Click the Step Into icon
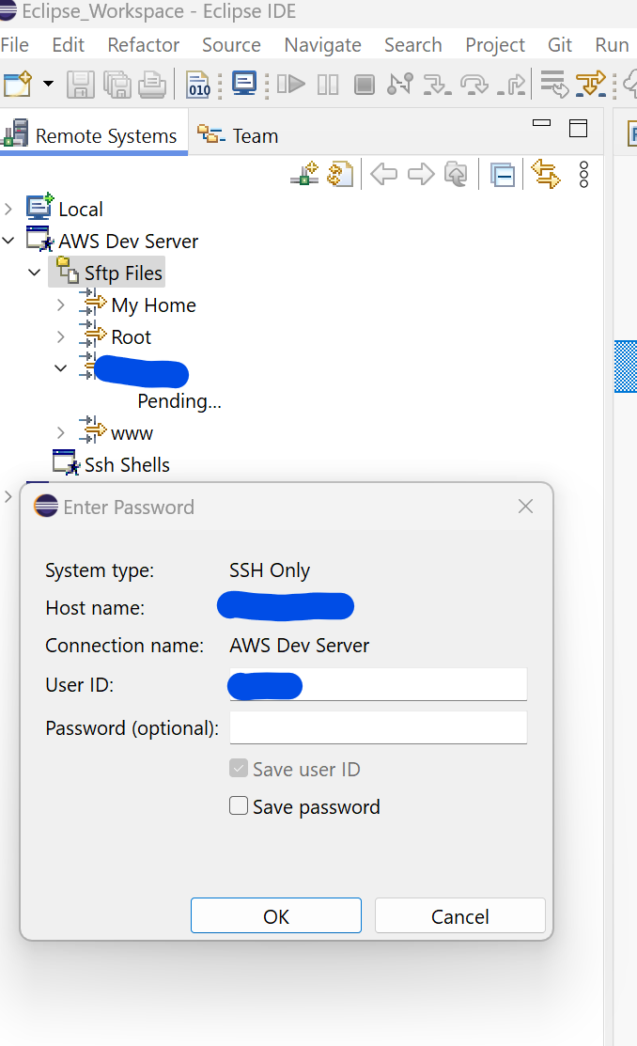The height and width of the screenshot is (1046, 637). [437, 85]
